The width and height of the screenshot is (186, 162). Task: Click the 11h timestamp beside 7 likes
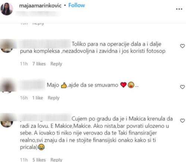tap(24, 64)
